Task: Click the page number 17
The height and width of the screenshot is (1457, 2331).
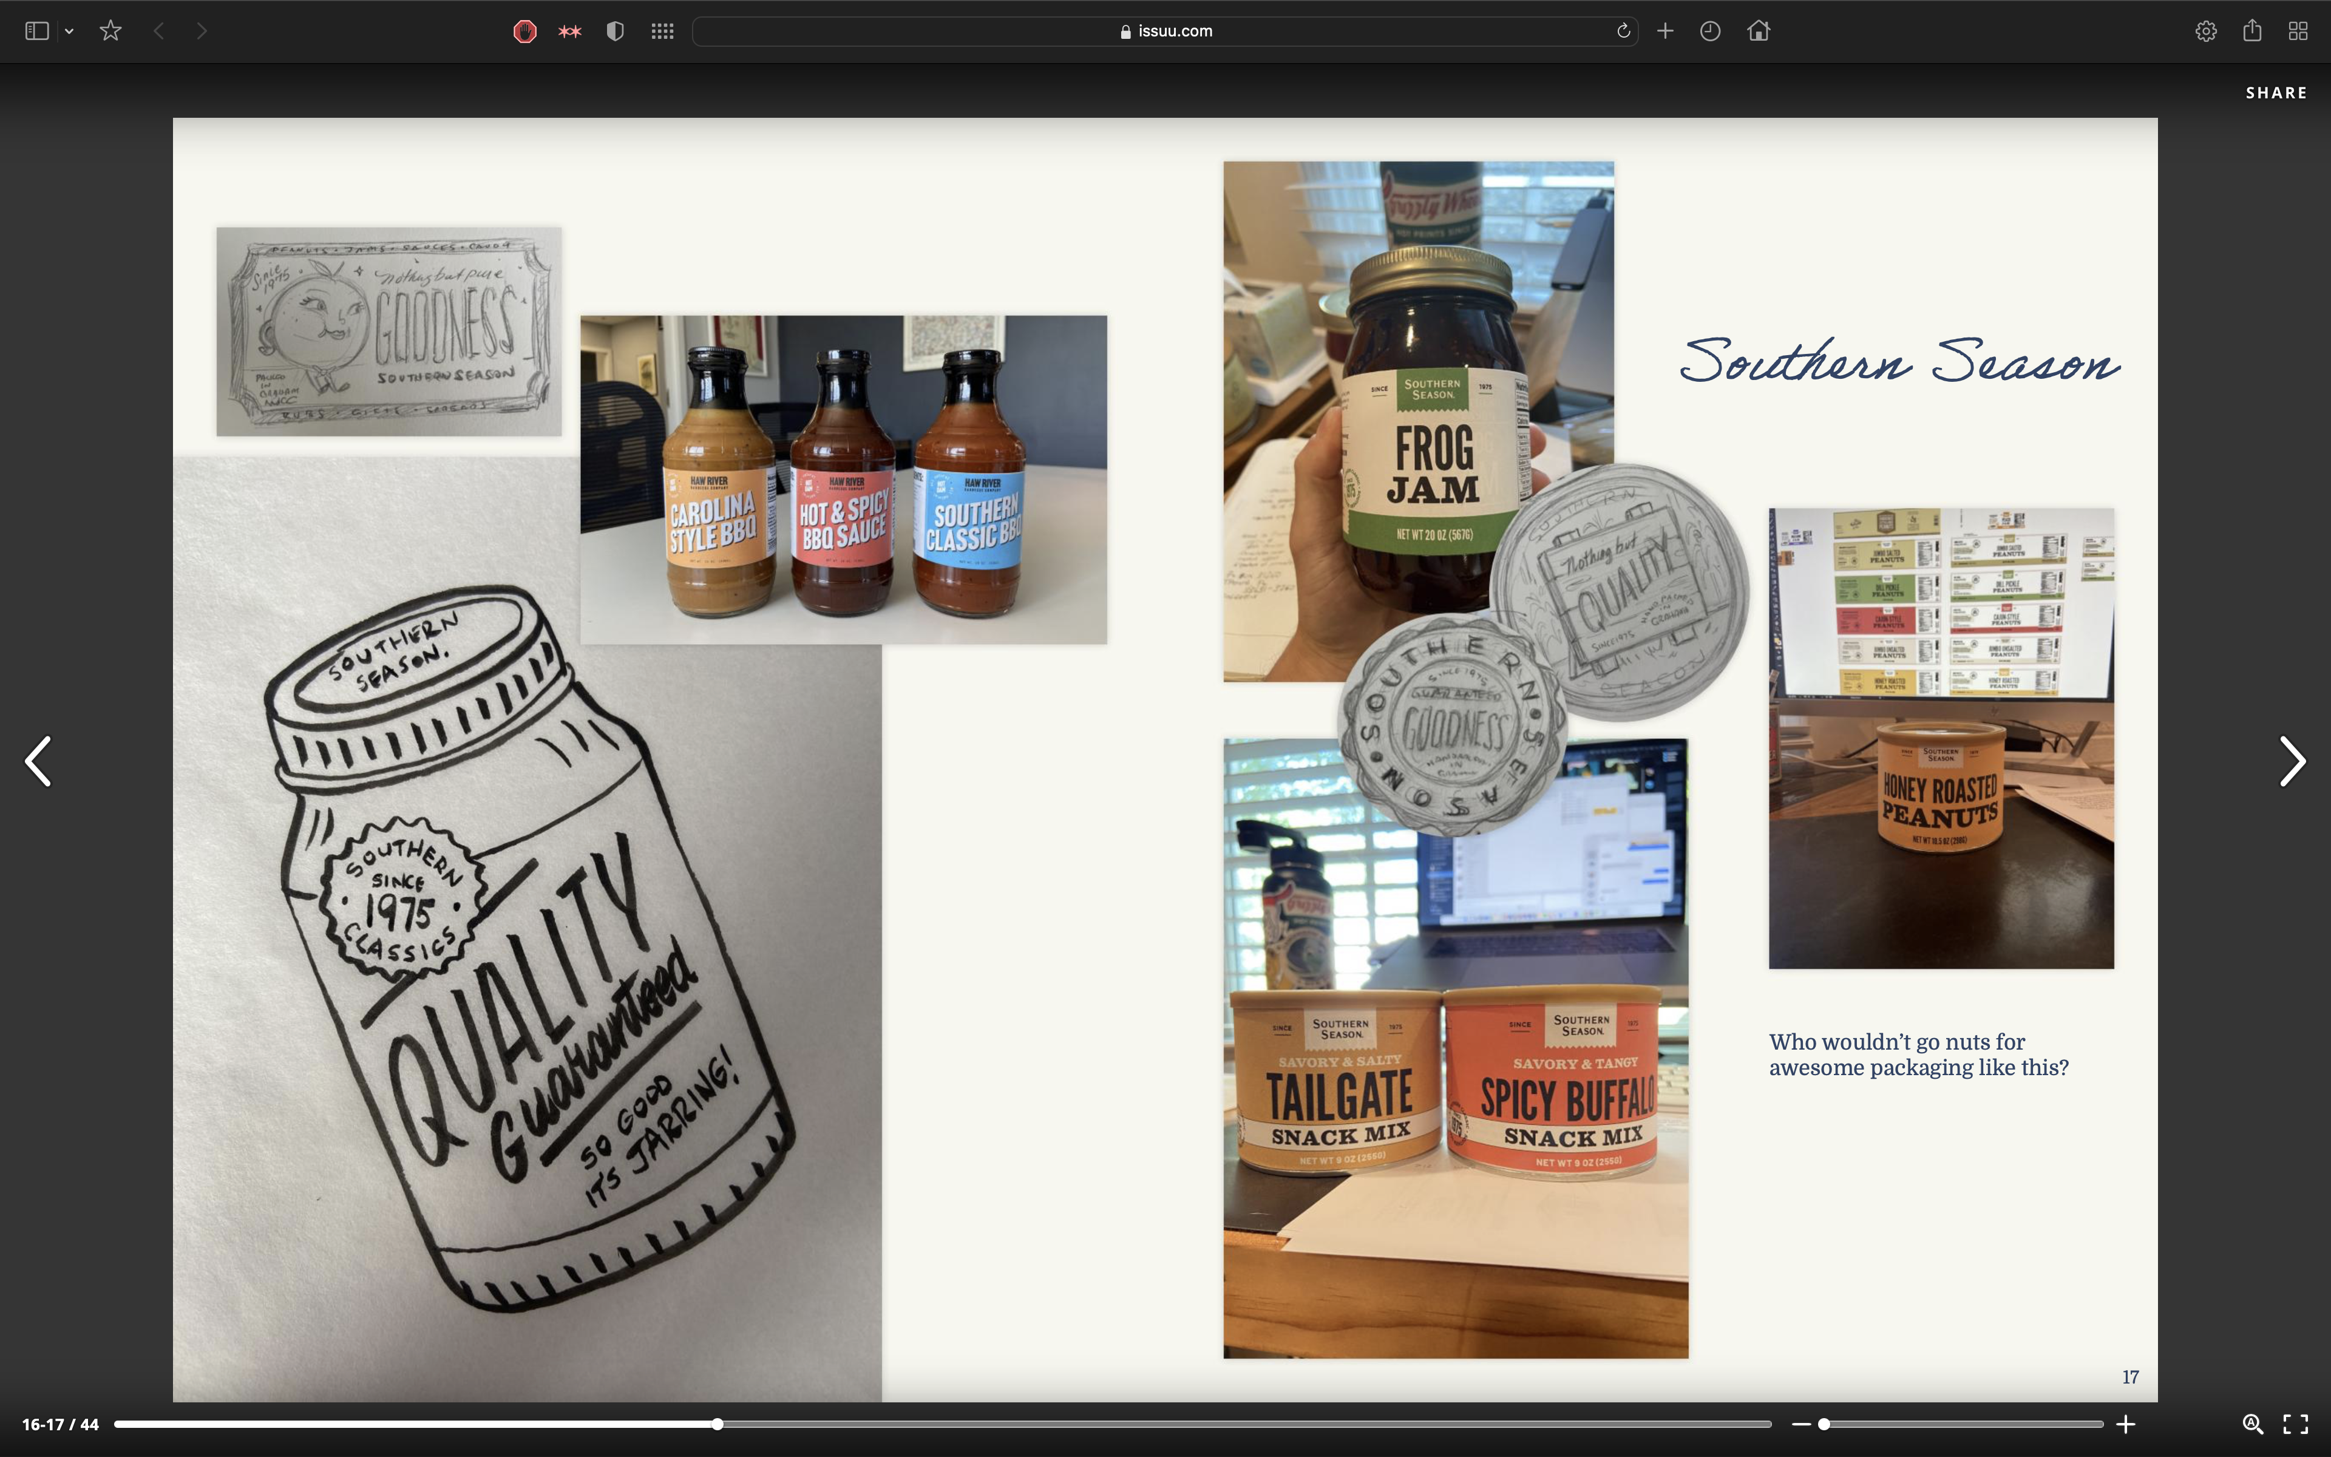Action: [2129, 1378]
